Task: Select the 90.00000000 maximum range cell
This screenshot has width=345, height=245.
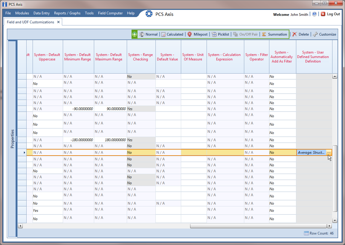Action: coord(110,109)
